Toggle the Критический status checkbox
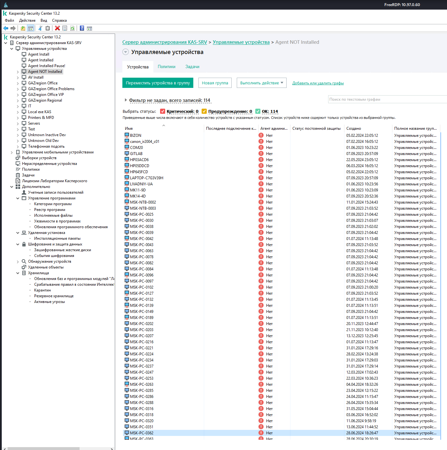 click(163, 111)
